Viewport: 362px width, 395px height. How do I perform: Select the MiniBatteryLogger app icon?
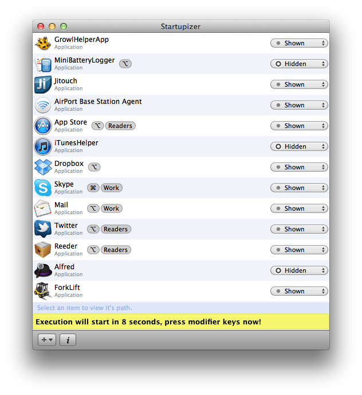coord(43,64)
